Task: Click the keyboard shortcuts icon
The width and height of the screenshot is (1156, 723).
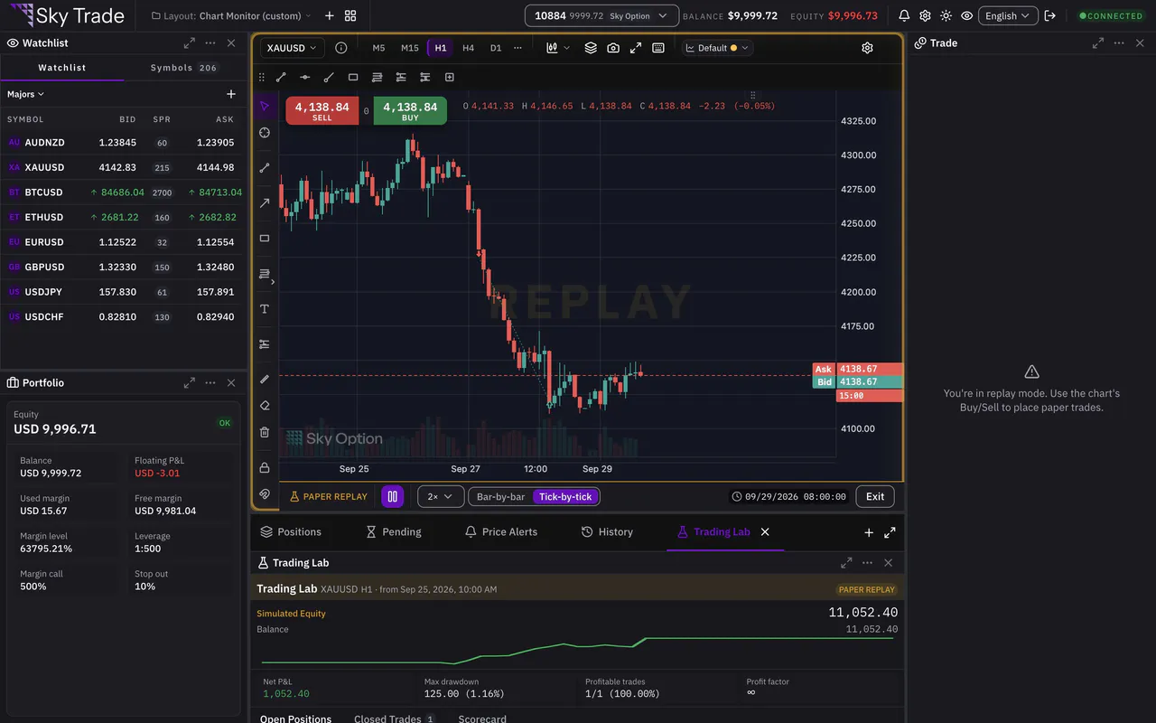Action: [658, 48]
